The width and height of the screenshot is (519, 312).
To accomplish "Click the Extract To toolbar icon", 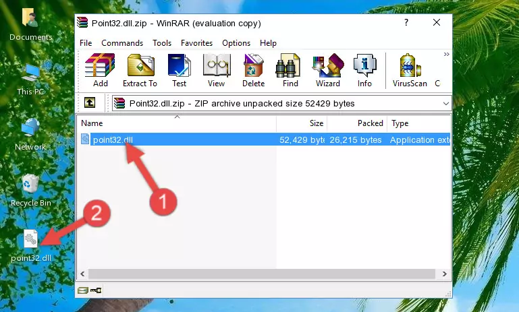I will pyautogui.click(x=140, y=70).
